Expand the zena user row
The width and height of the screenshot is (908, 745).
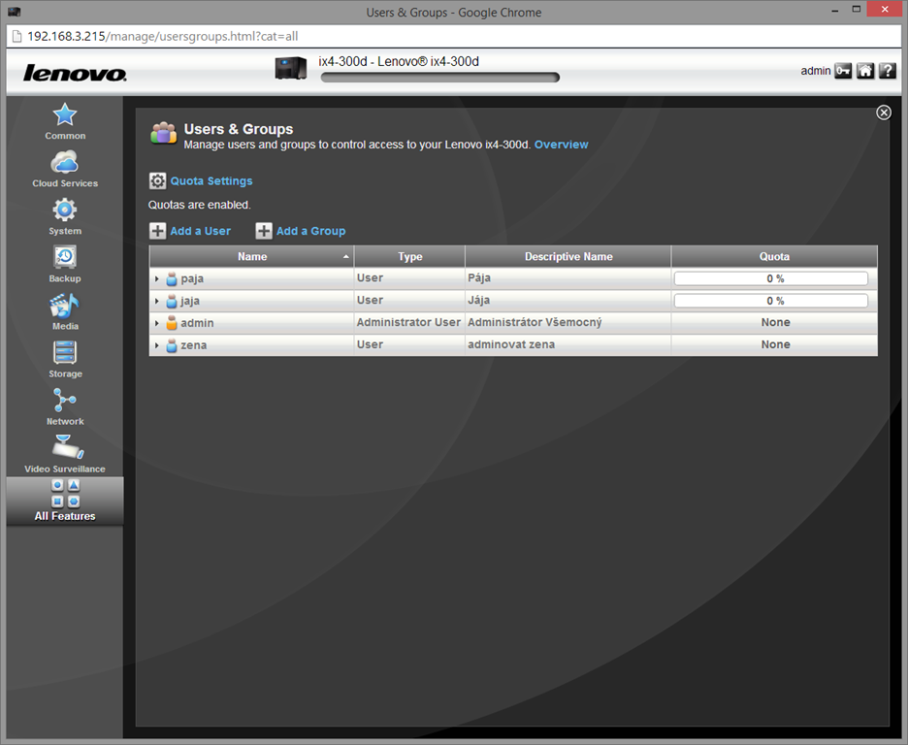coord(157,345)
